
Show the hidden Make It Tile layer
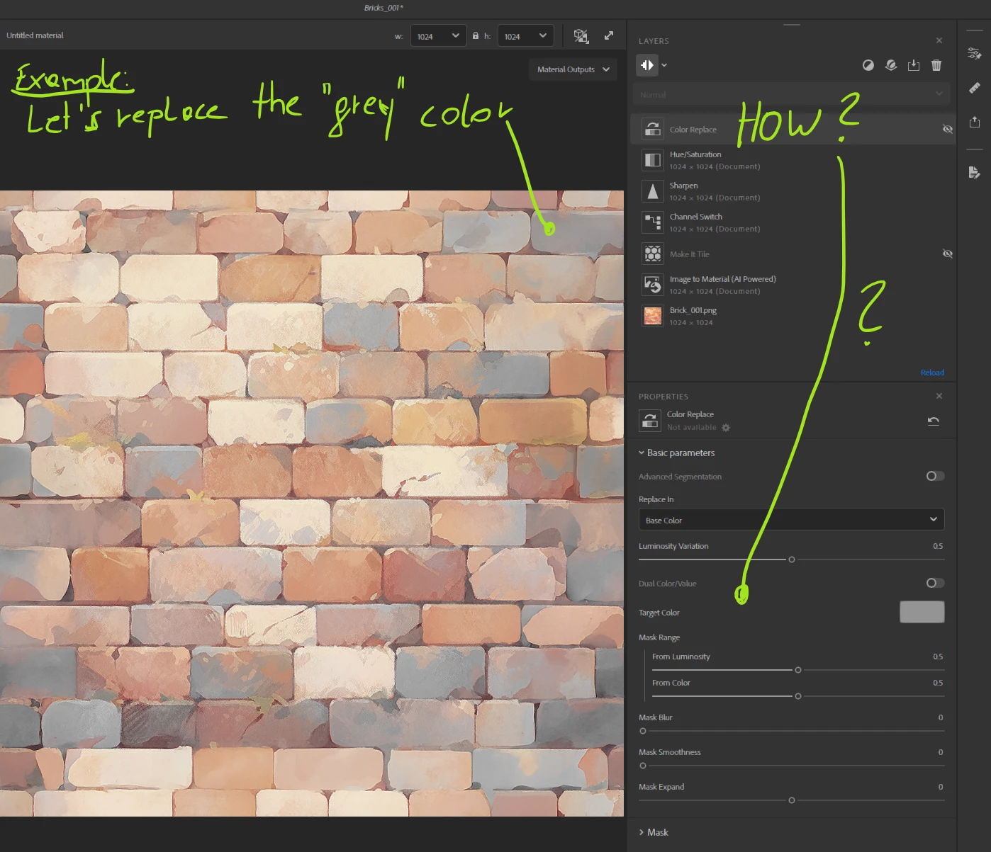coord(948,254)
